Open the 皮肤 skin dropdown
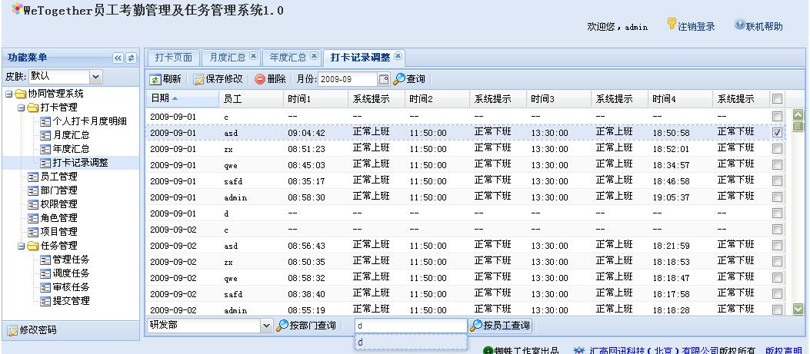The image size is (810, 354). tap(95, 77)
